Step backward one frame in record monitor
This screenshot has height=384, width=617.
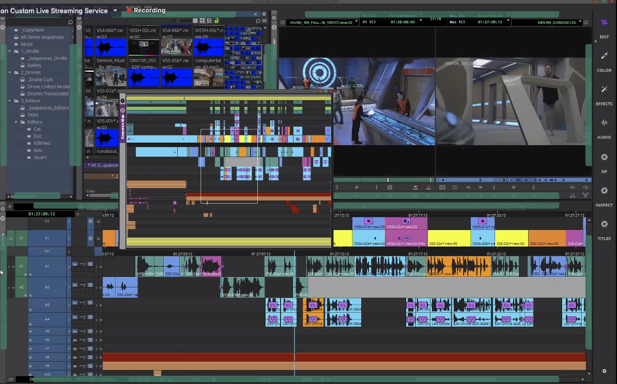point(468,187)
